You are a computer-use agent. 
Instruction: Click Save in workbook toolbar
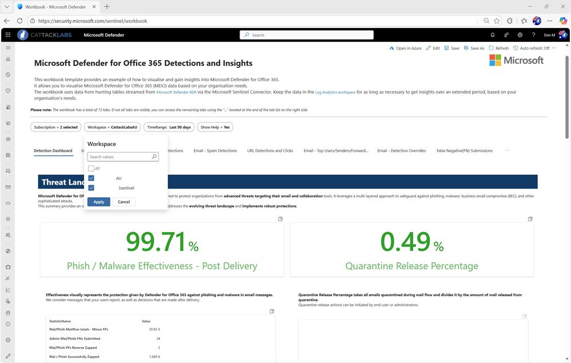click(452, 48)
